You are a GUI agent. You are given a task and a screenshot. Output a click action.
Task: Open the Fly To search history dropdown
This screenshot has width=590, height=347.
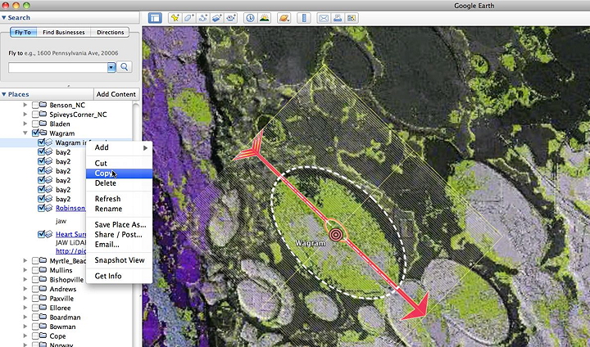[x=111, y=67]
